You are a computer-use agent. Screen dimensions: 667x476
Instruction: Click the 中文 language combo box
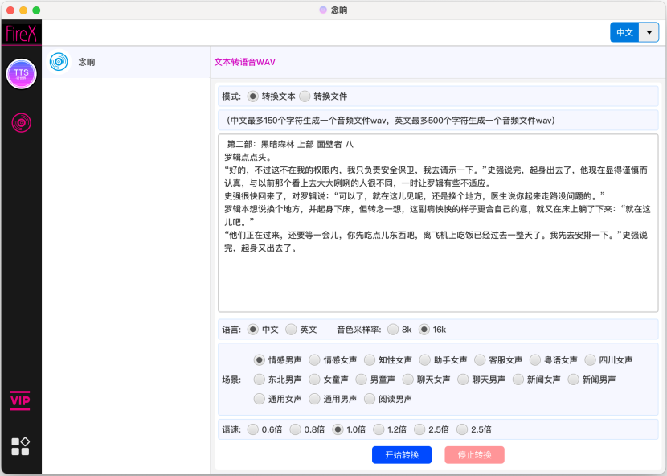(x=624, y=32)
